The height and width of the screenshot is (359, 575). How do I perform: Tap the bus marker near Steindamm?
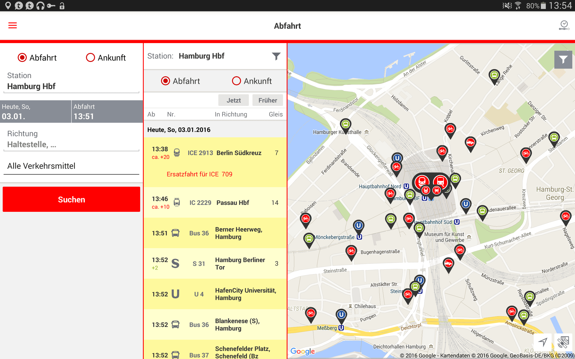pyautogui.click(x=554, y=138)
